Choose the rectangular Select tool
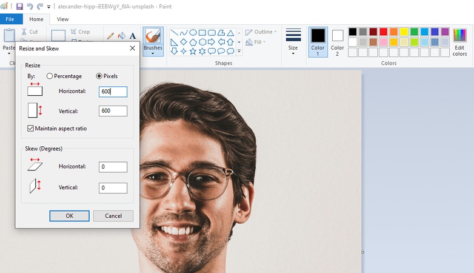 coord(58,35)
